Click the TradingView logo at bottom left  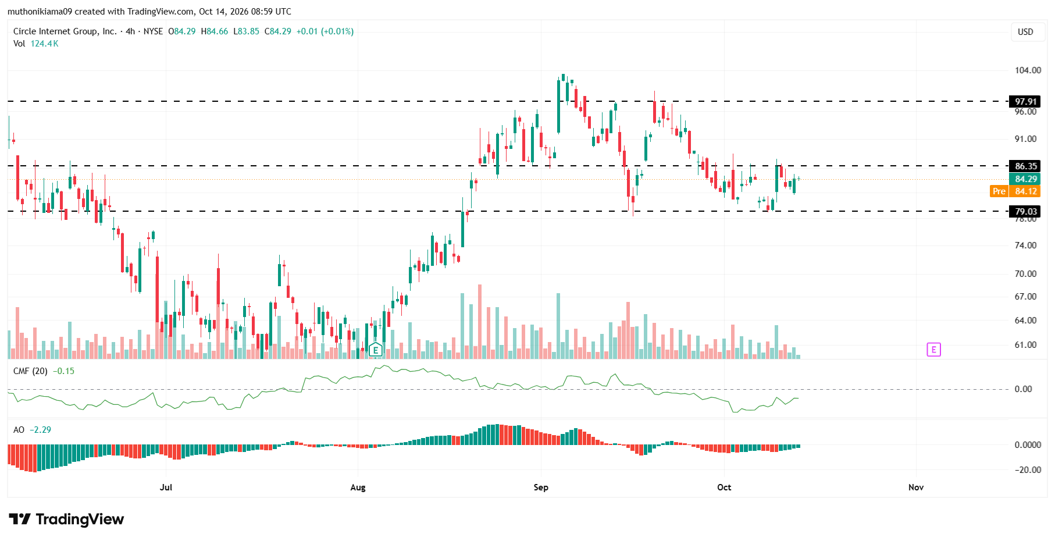[x=66, y=519]
